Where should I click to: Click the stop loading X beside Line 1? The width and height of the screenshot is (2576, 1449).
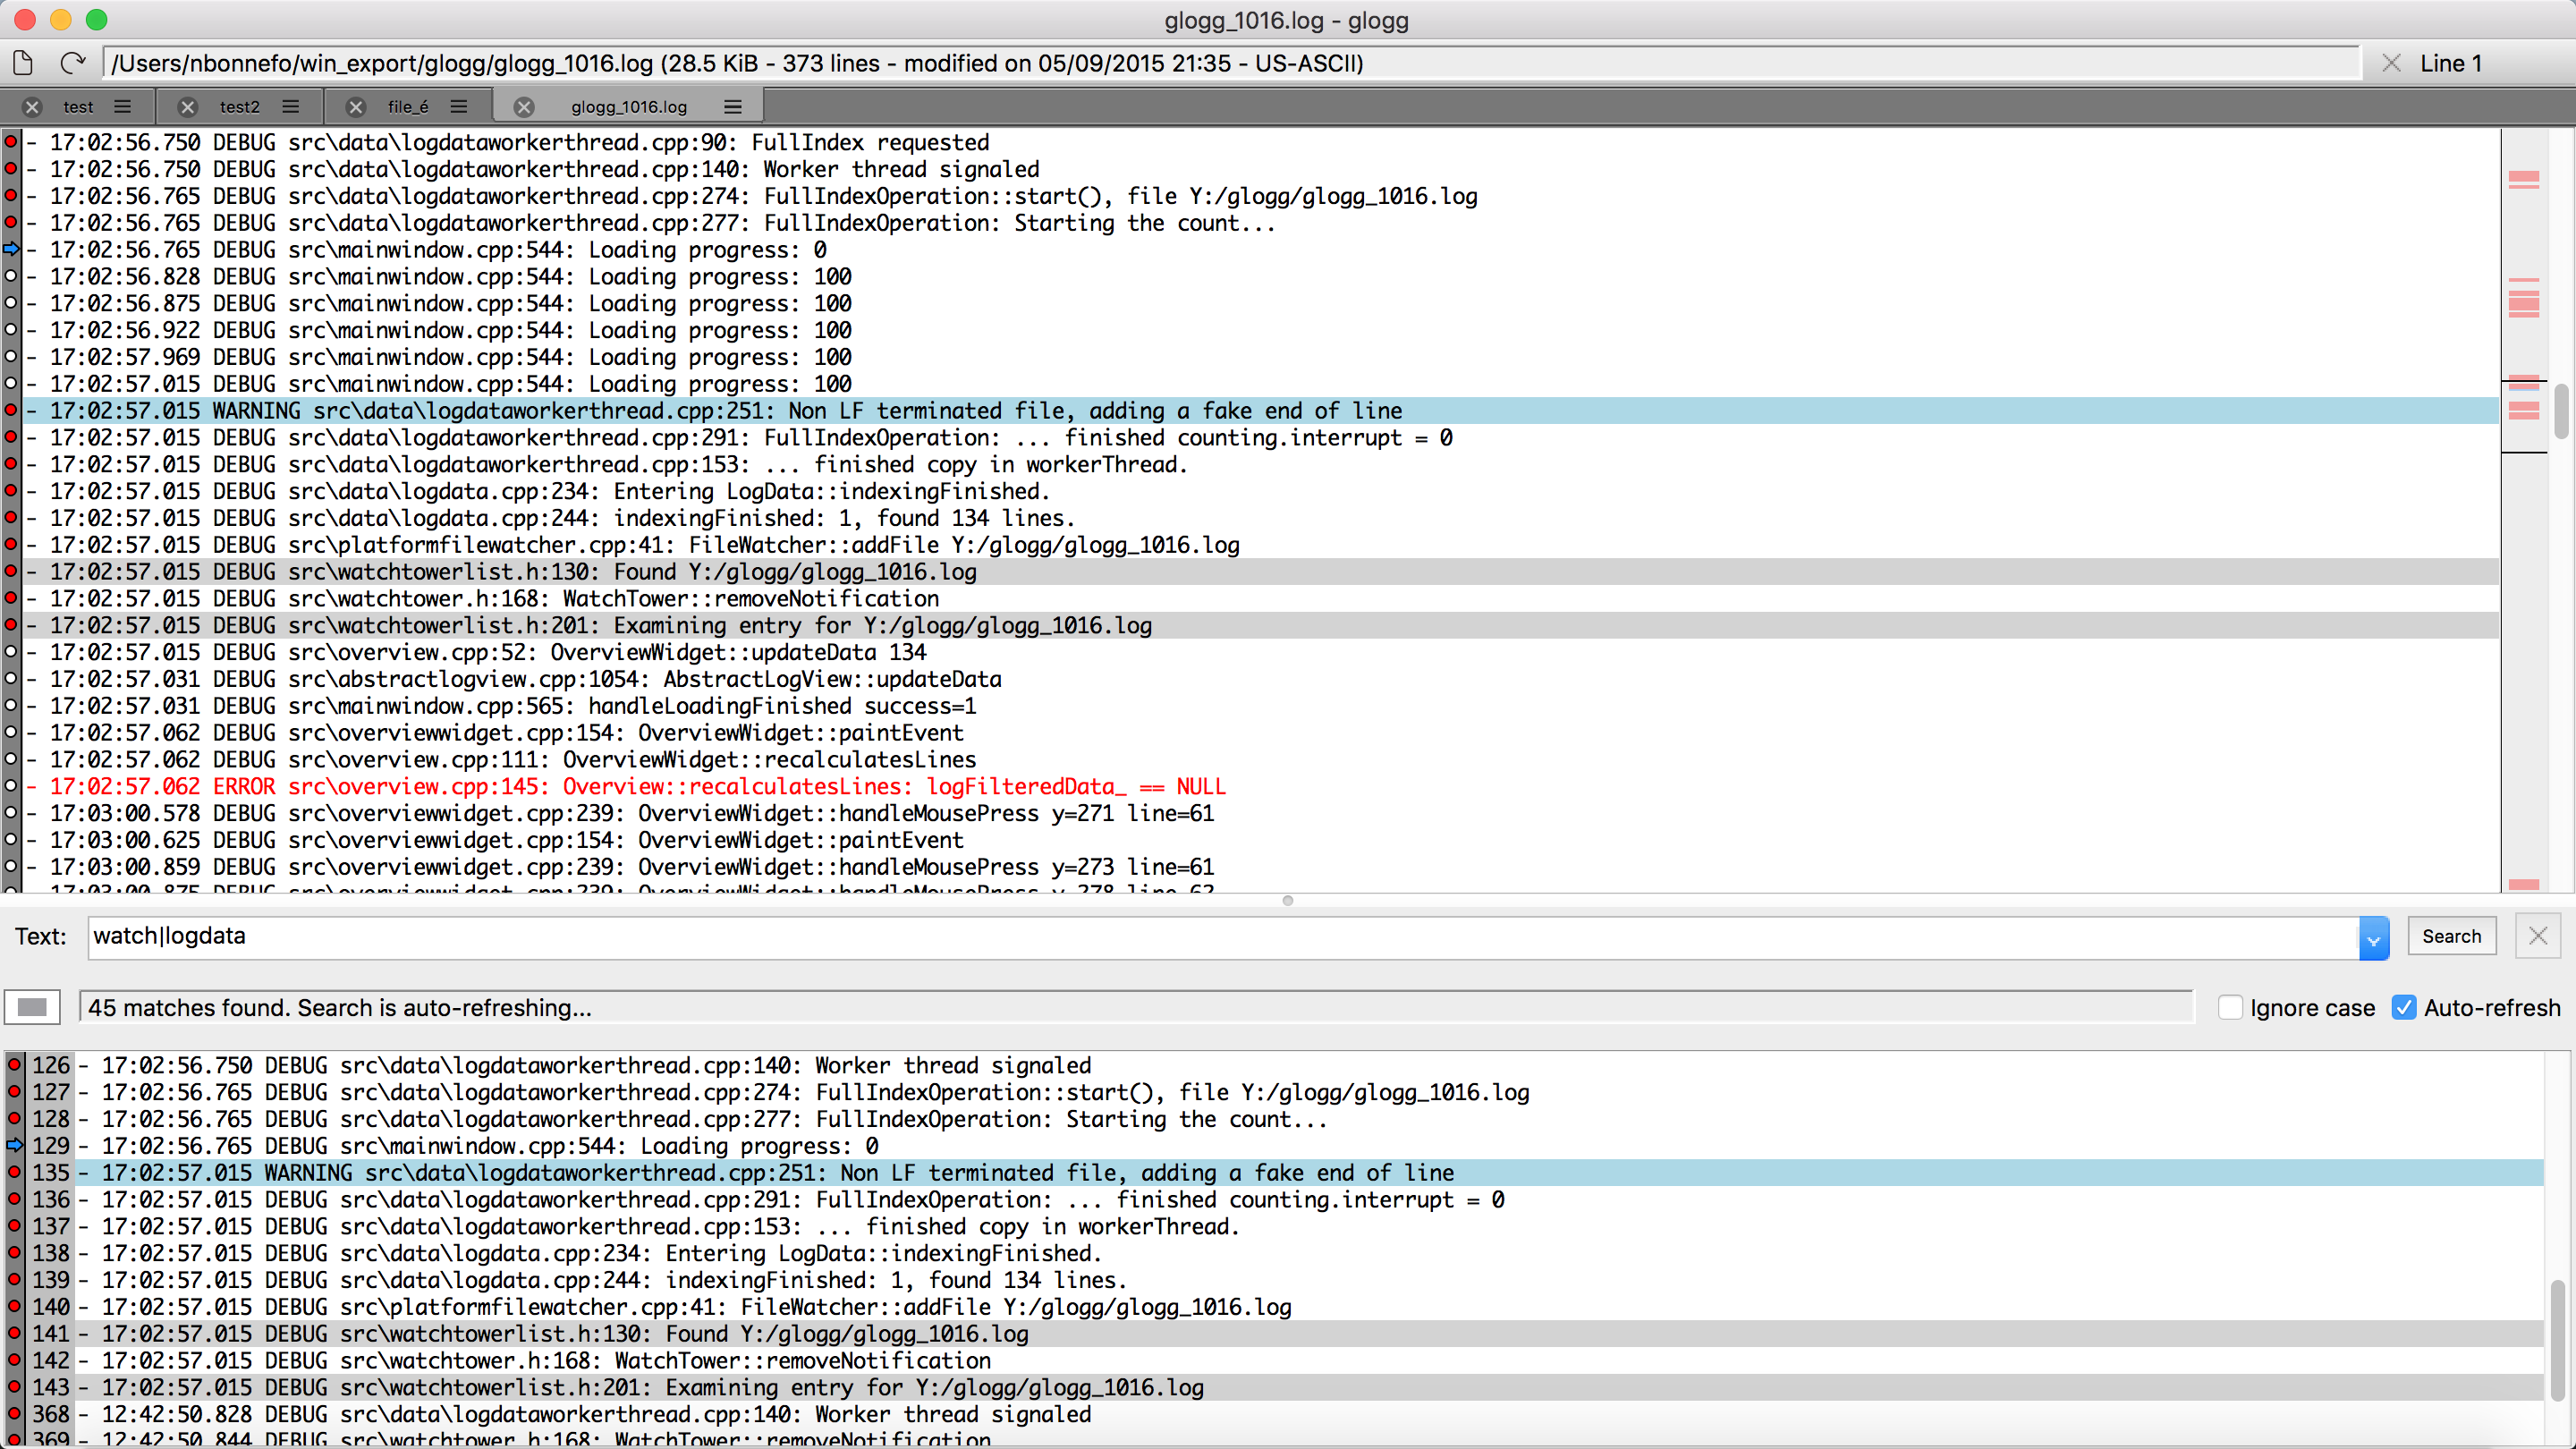click(x=2391, y=63)
